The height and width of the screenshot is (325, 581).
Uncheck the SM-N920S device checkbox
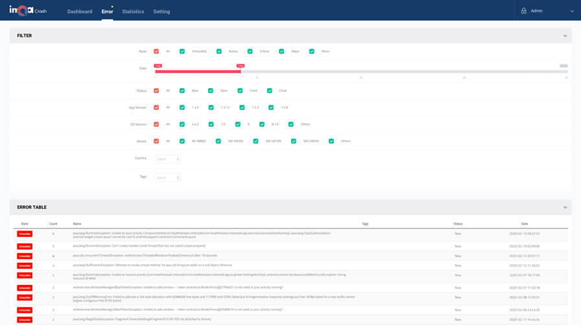point(219,141)
